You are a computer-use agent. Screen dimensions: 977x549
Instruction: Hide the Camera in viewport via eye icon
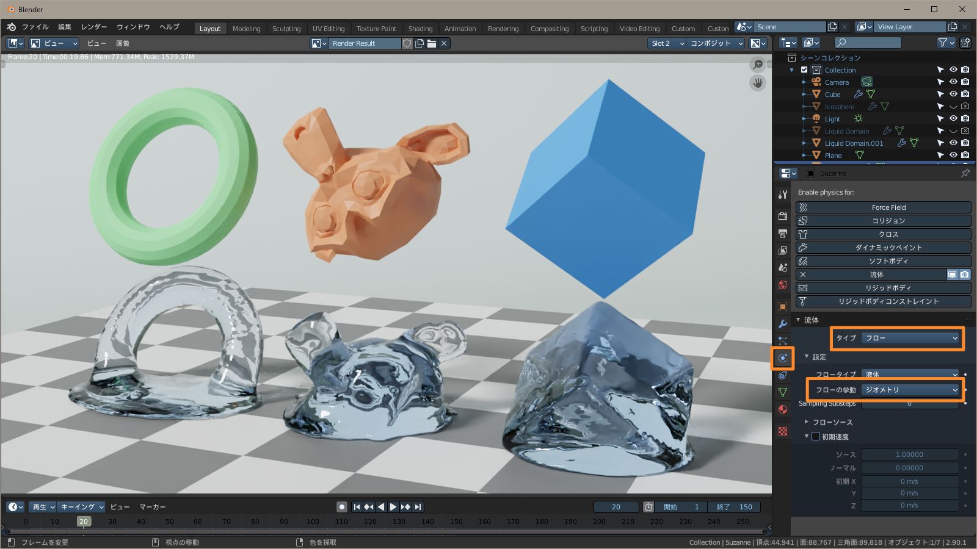pyautogui.click(x=953, y=82)
